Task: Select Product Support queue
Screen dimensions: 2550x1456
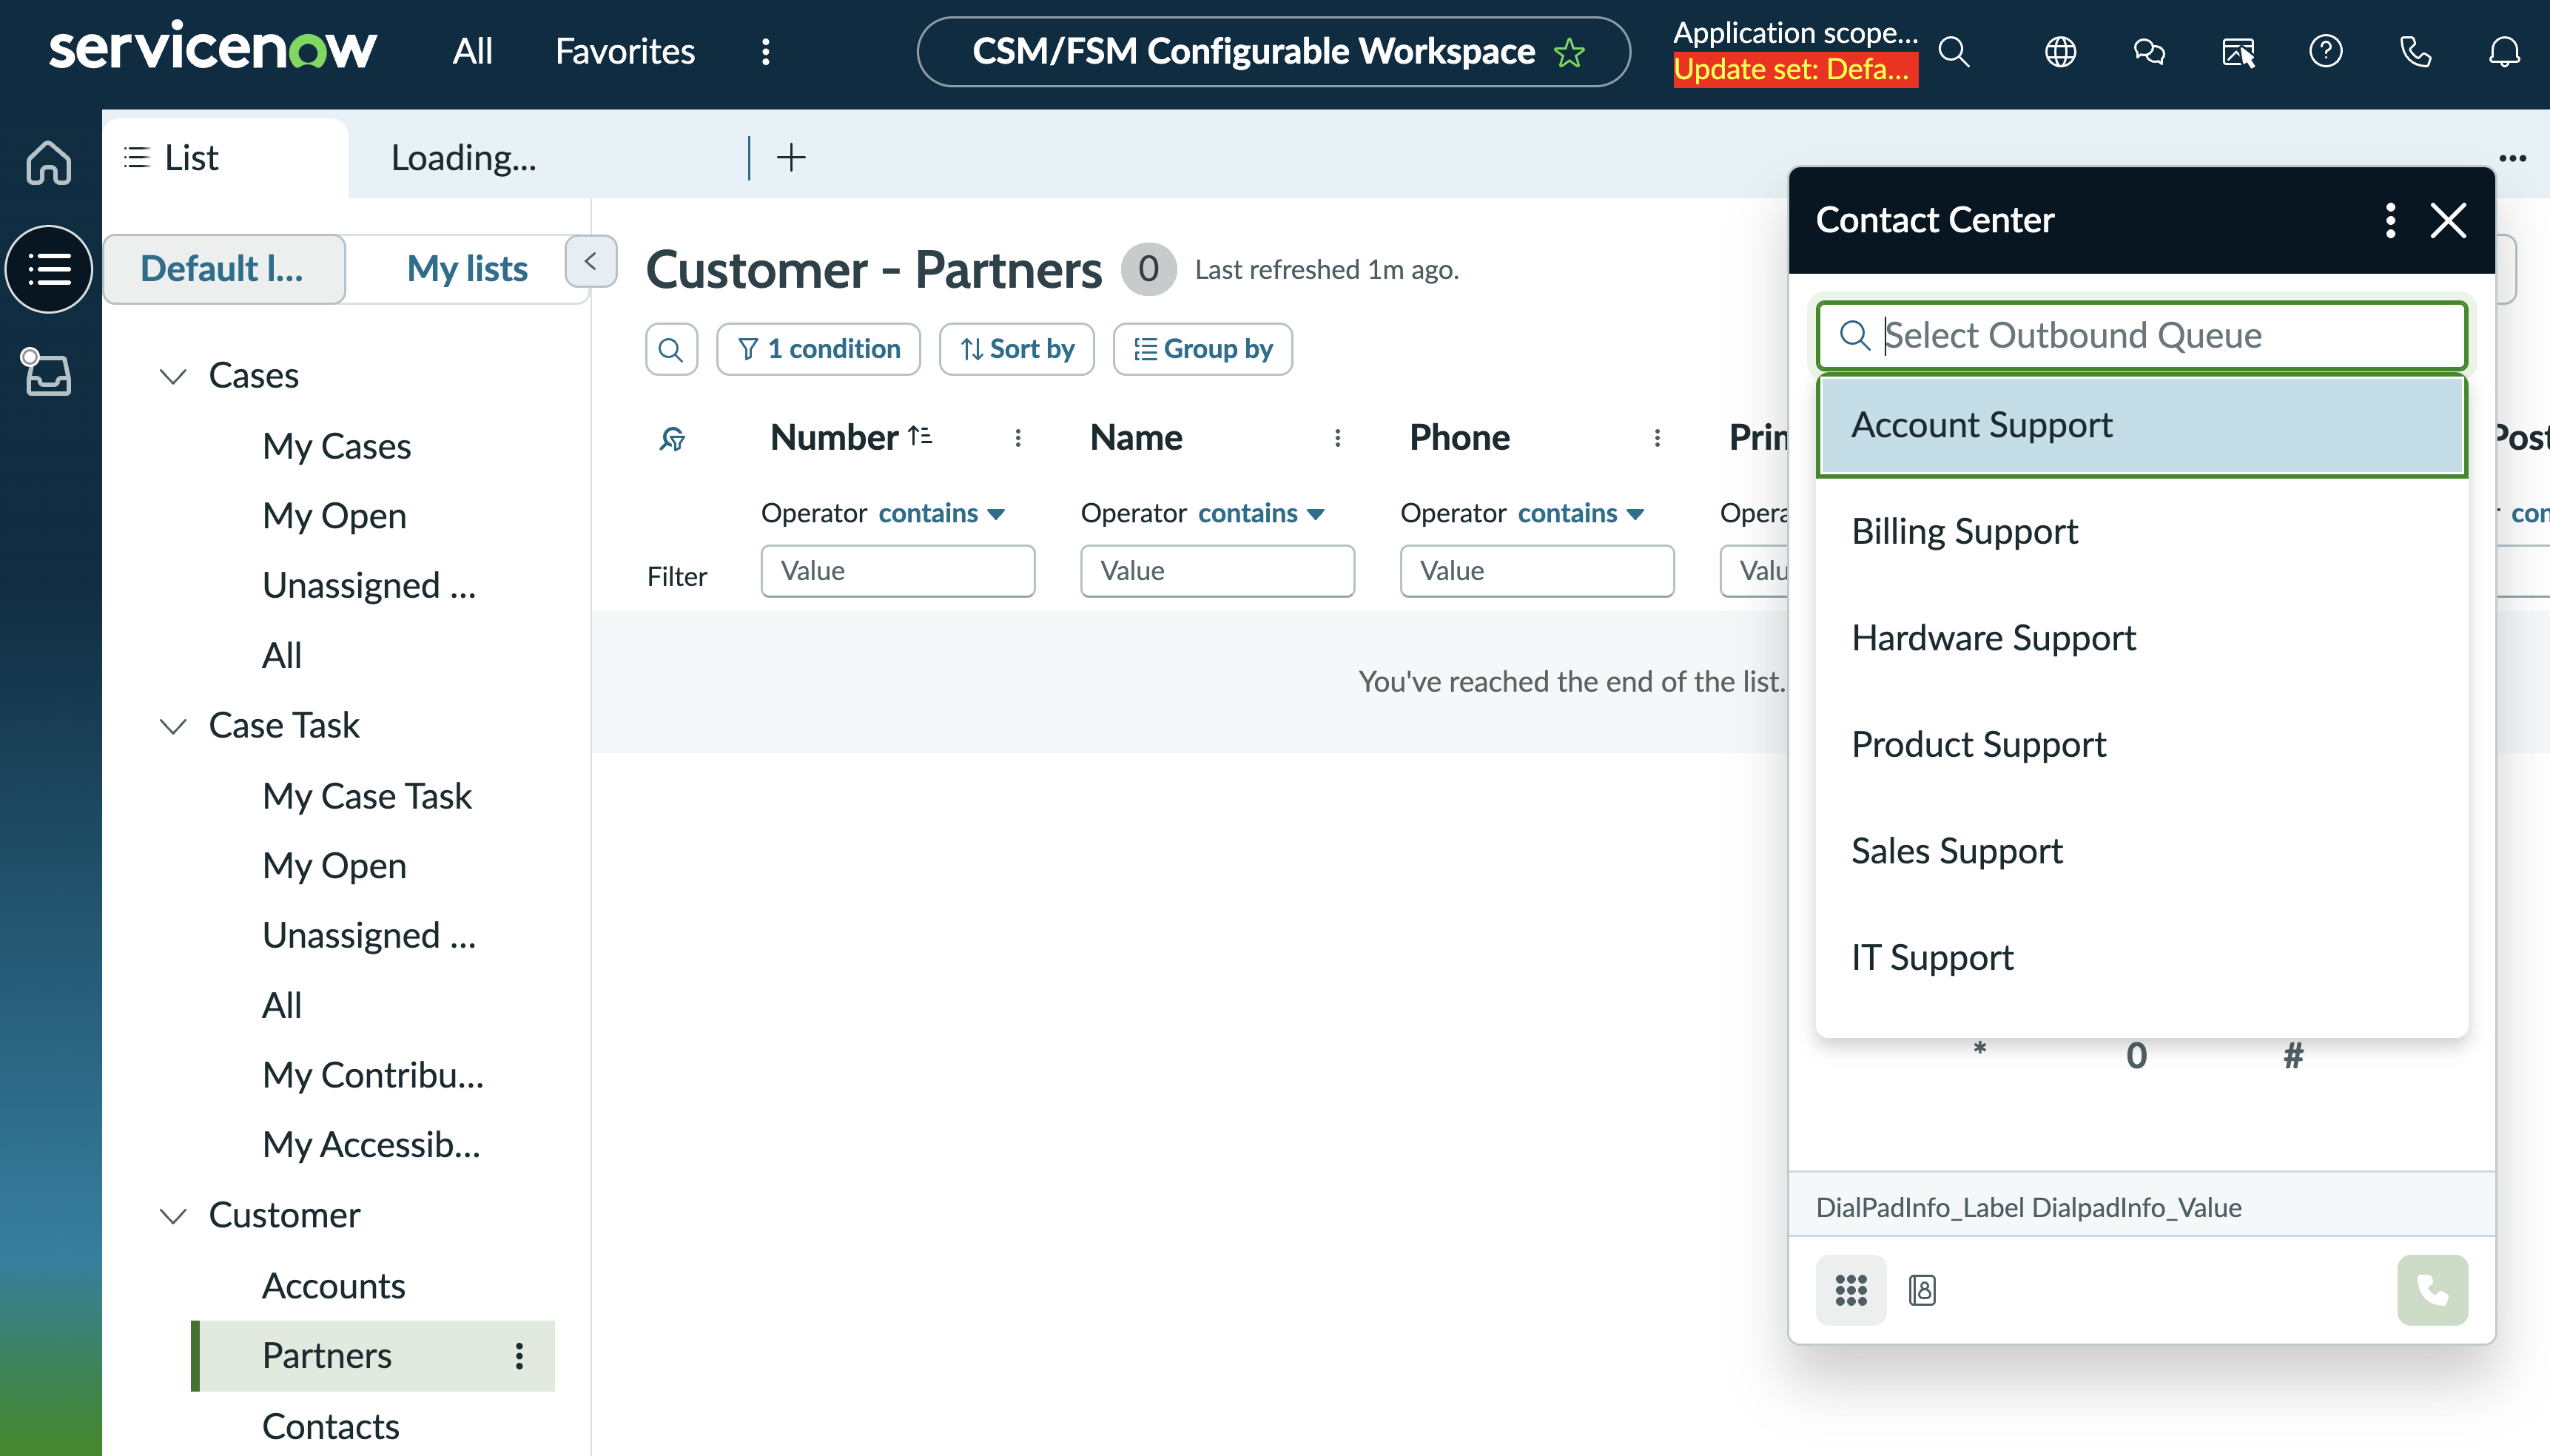Action: (x=2141, y=744)
